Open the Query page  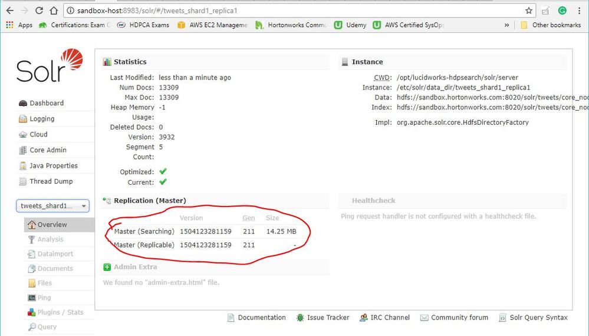pyautogui.click(x=47, y=327)
